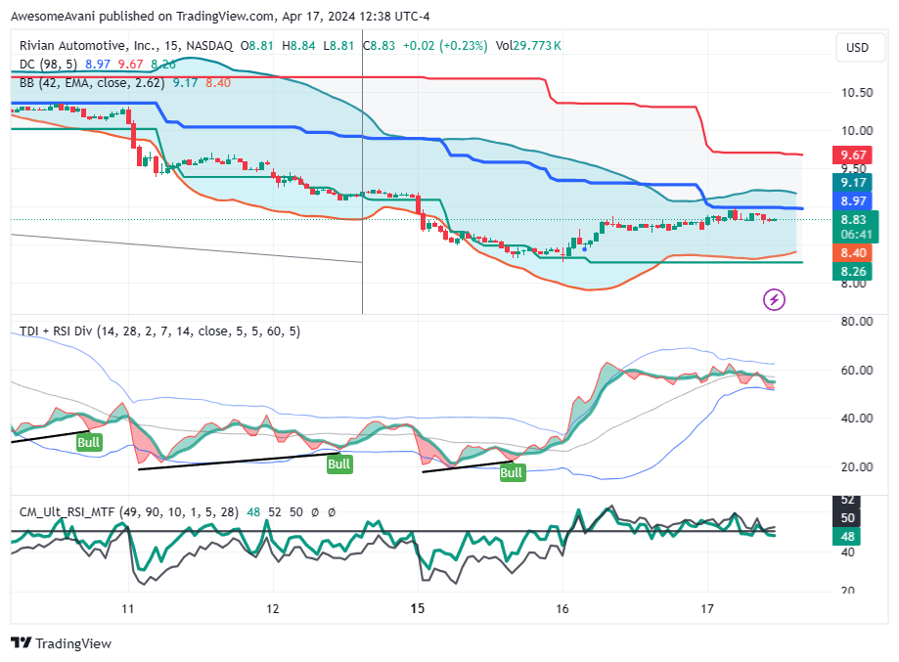This screenshot has width=899, height=662.
Task: Click the TradingView logo at bottom
Action: click(x=61, y=643)
